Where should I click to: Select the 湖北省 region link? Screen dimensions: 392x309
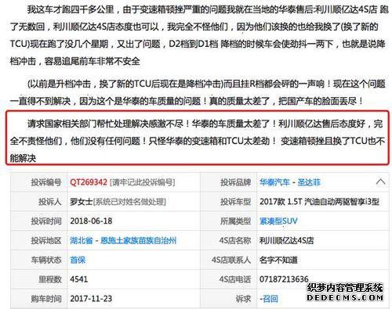(82, 240)
